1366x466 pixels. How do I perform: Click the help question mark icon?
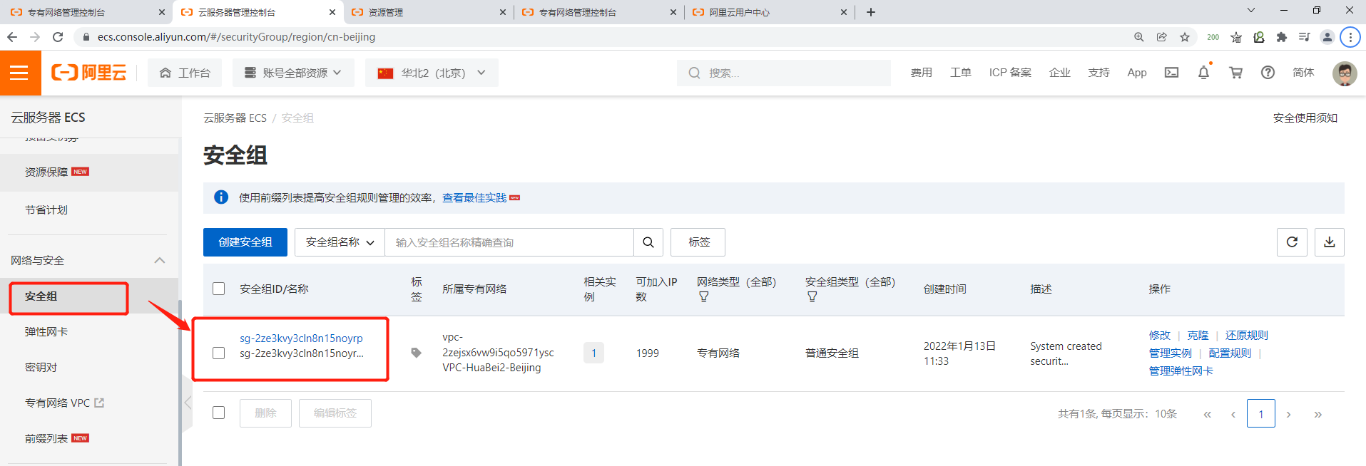click(1268, 73)
